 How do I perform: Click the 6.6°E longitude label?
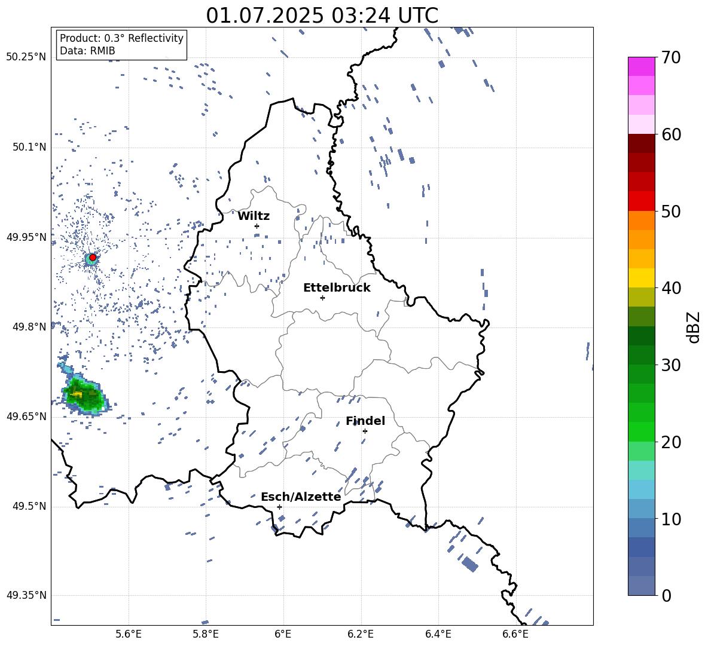[515, 635]
